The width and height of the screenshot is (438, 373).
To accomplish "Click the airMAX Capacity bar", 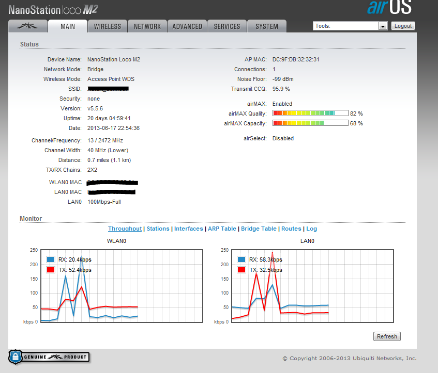I will (x=310, y=123).
